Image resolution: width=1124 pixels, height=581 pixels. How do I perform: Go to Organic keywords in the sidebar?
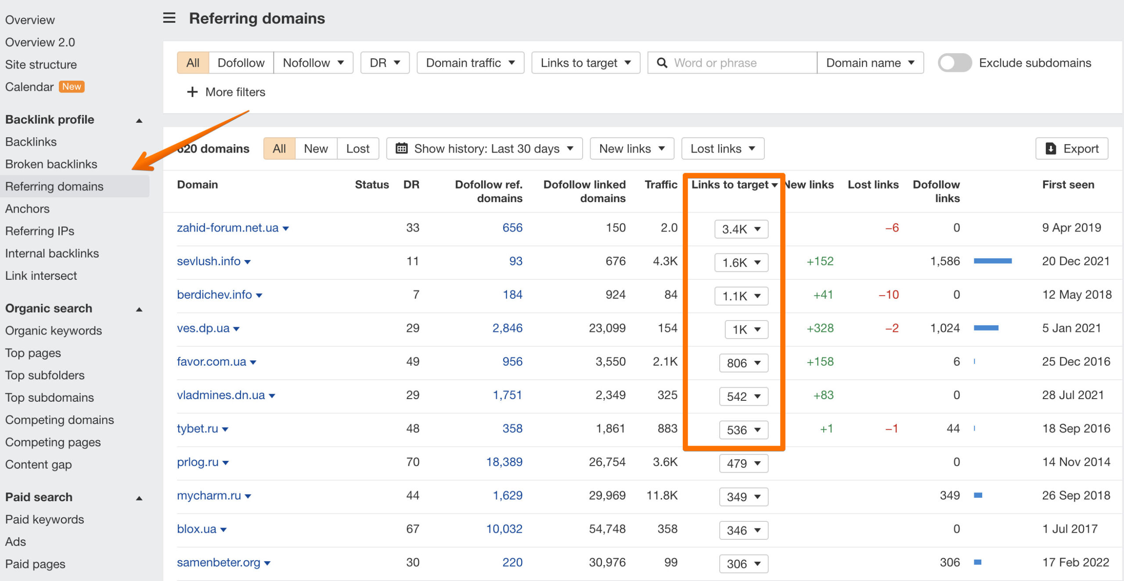[x=53, y=331]
